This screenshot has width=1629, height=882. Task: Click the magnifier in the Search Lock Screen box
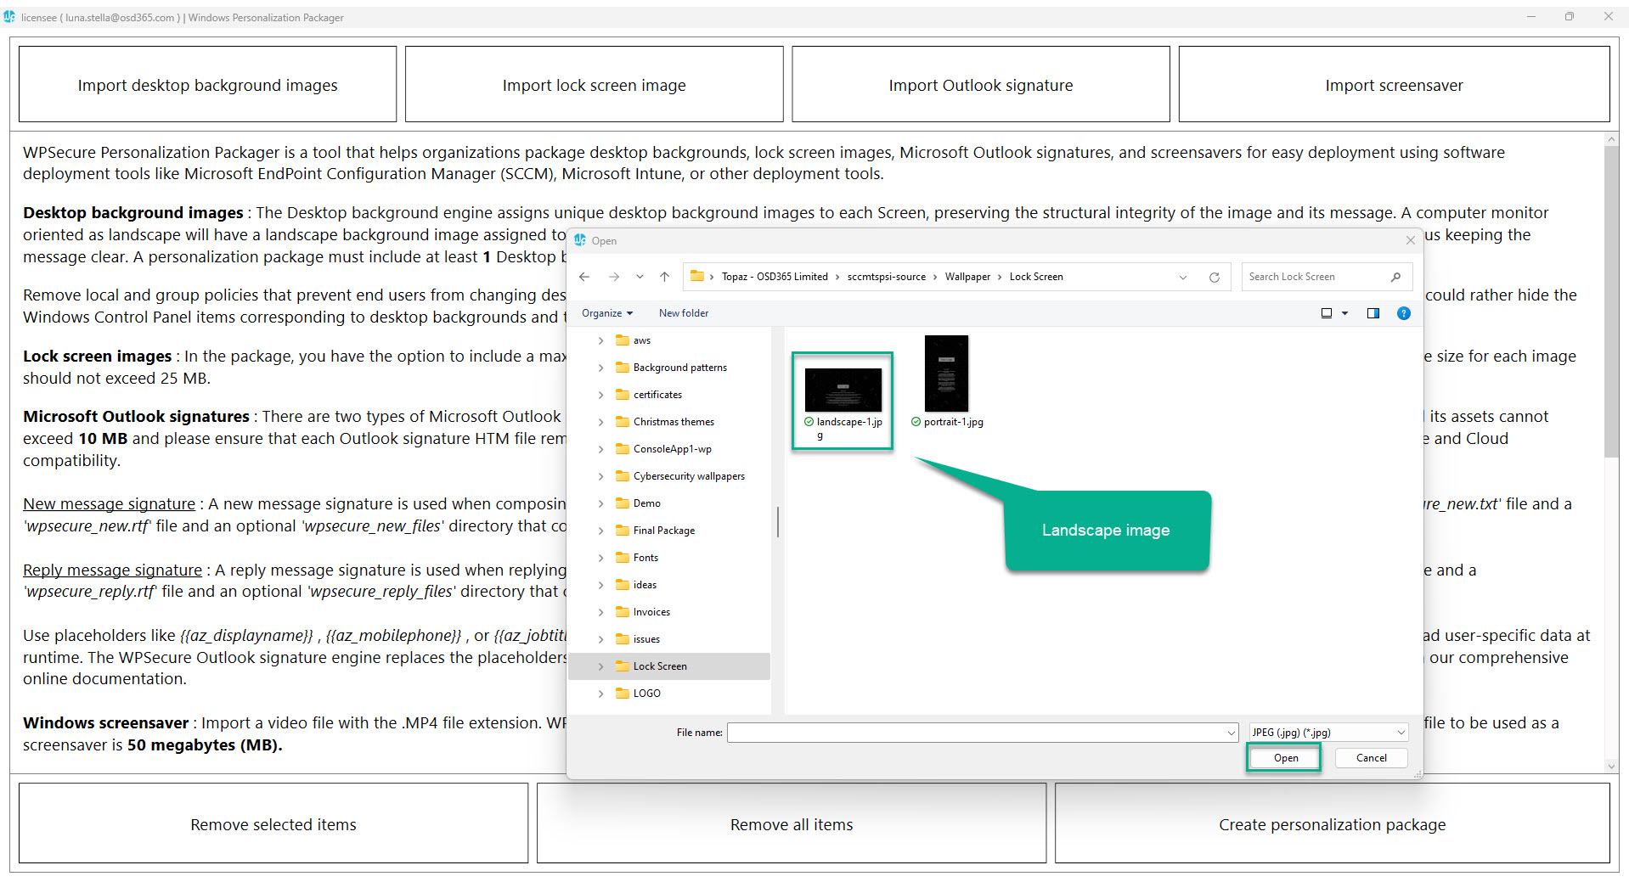[1395, 277]
